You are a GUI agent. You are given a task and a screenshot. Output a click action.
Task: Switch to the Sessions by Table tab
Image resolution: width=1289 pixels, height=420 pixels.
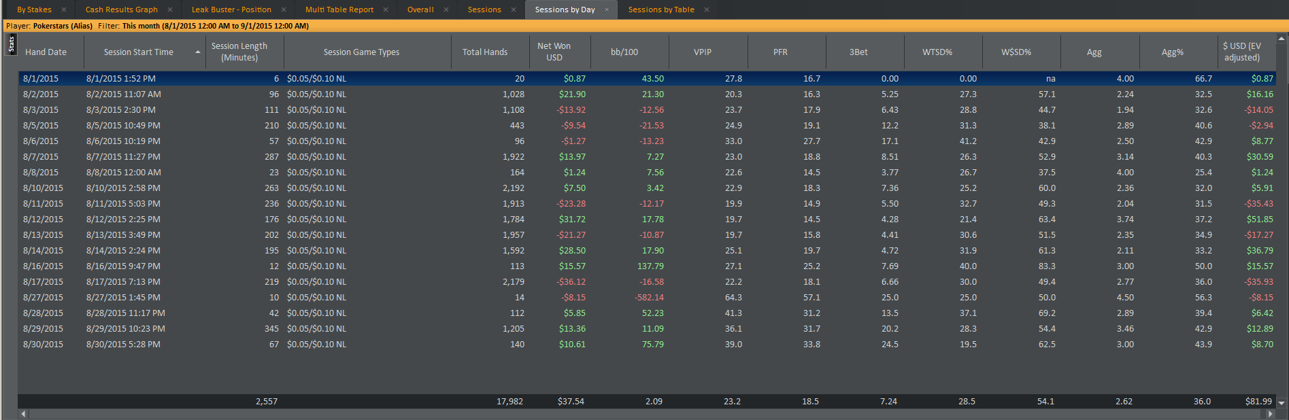coord(661,10)
